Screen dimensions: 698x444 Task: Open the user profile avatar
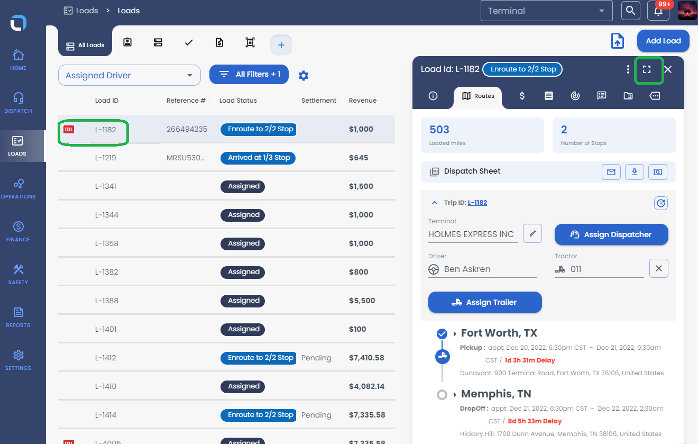[x=687, y=11]
